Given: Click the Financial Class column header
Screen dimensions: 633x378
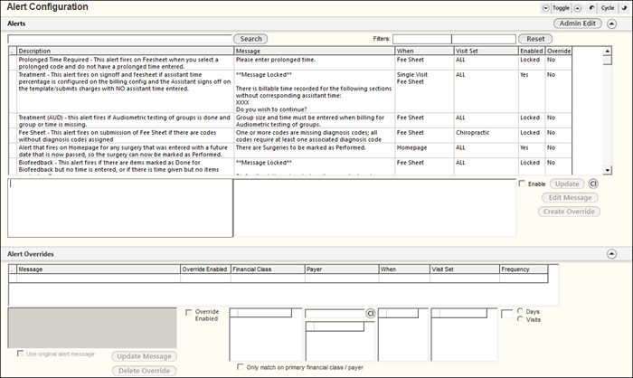Looking at the screenshot, I should [x=268, y=269].
